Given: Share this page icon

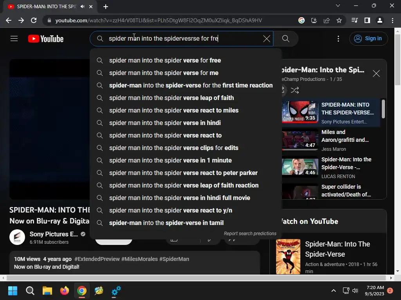Looking at the screenshot, I should coord(326,20).
